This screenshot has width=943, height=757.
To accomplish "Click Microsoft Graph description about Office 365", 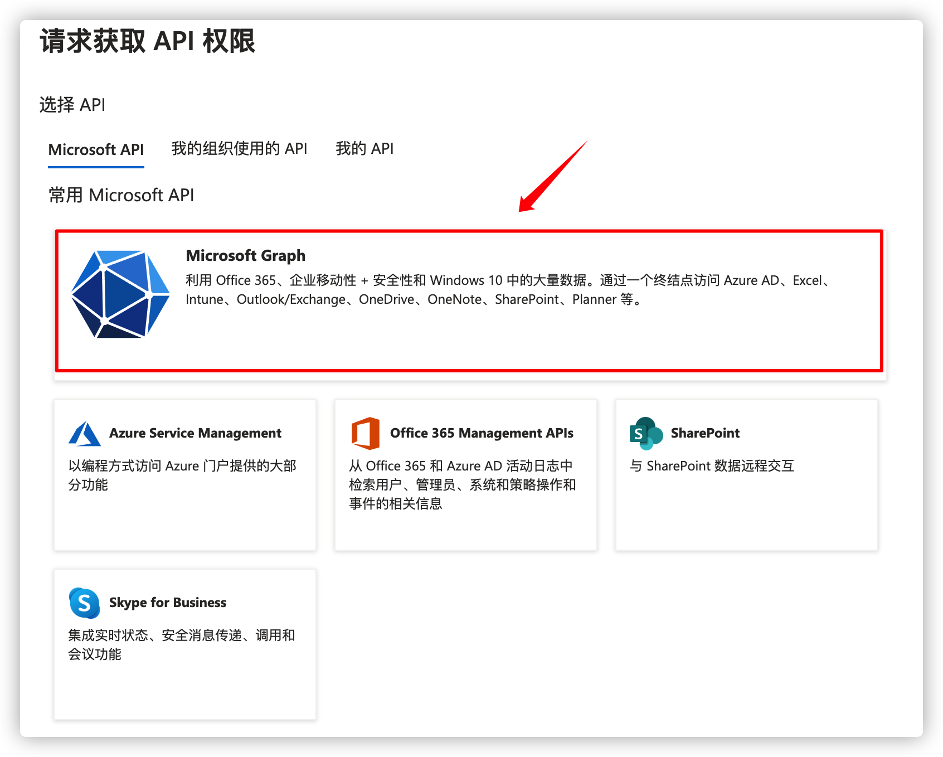I will click(x=507, y=289).
